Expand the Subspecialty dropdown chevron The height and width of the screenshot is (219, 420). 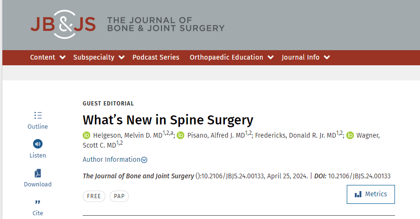(x=121, y=57)
